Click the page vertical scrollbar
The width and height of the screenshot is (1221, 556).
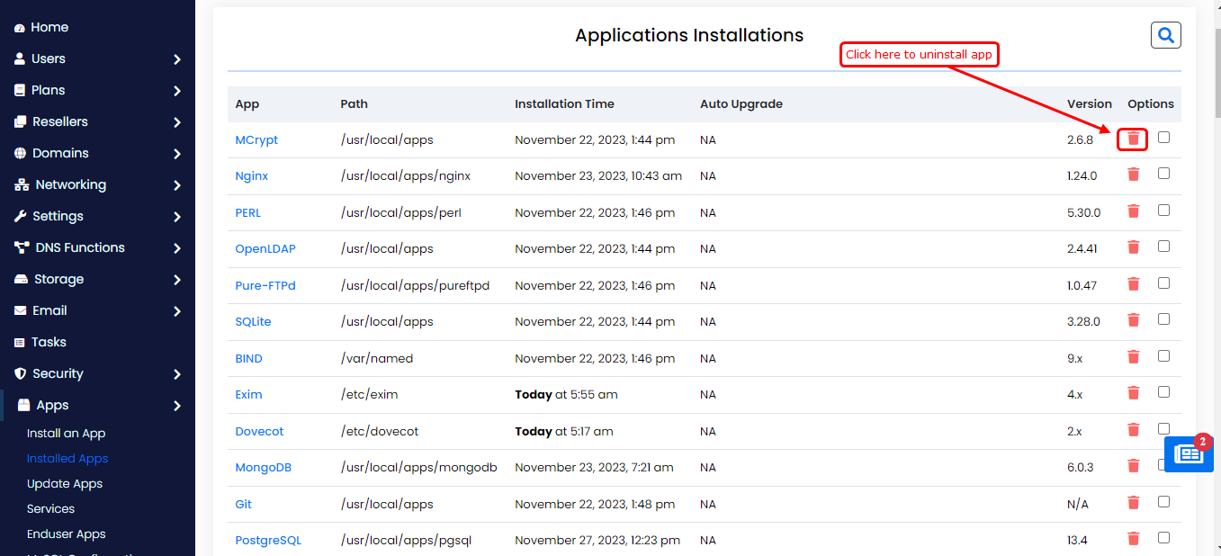1215,270
